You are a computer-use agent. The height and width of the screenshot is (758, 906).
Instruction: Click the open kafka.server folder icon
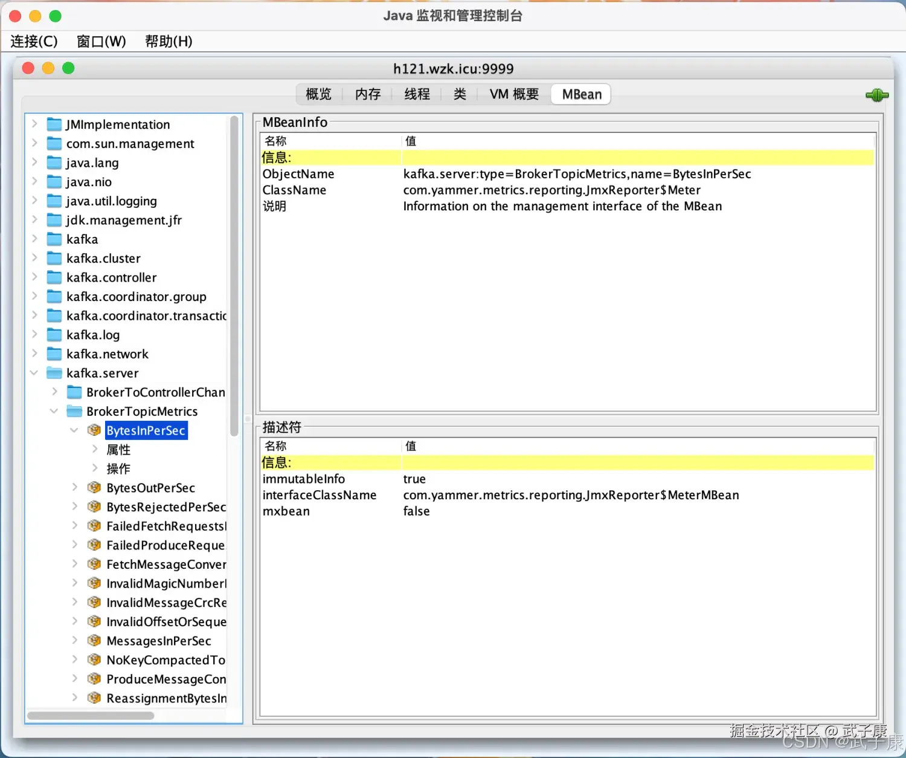(54, 373)
